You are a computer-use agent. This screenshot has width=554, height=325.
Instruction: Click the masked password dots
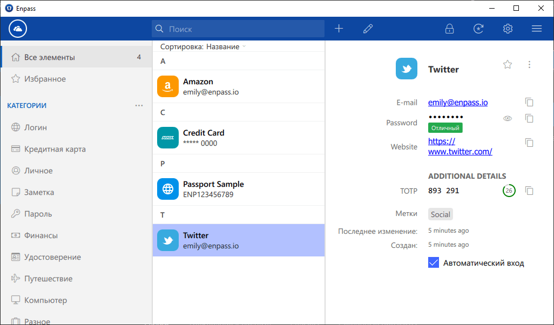point(445,117)
